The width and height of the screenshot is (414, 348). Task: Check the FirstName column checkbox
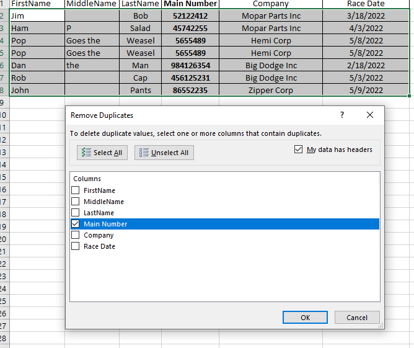click(76, 190)
